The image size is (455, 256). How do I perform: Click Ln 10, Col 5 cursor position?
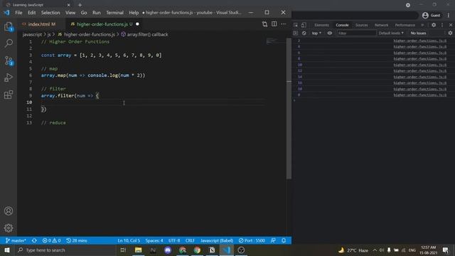[x=129, y=240]
